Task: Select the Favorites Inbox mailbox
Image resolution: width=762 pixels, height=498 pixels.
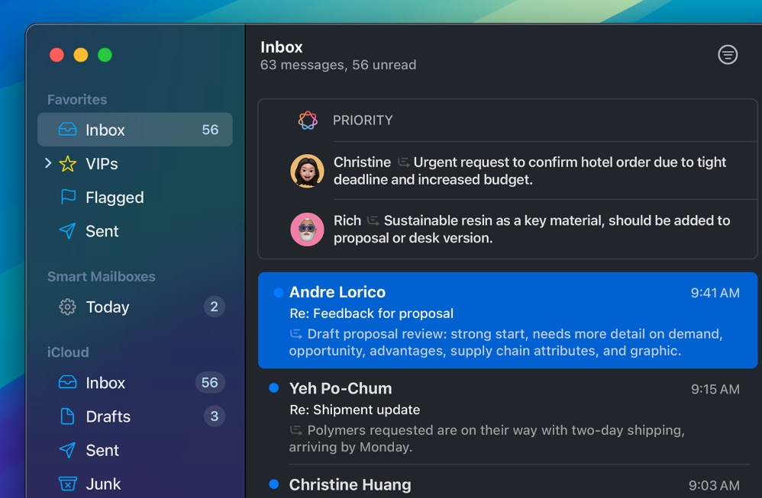Action: tap(135, 130)
